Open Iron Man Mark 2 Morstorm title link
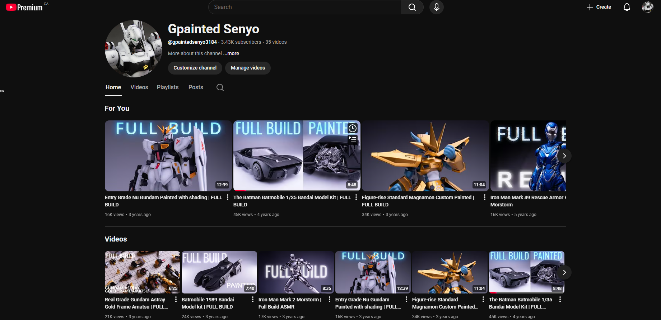The width and height of the screenshot is (661, 320). [x=290, y=303]
